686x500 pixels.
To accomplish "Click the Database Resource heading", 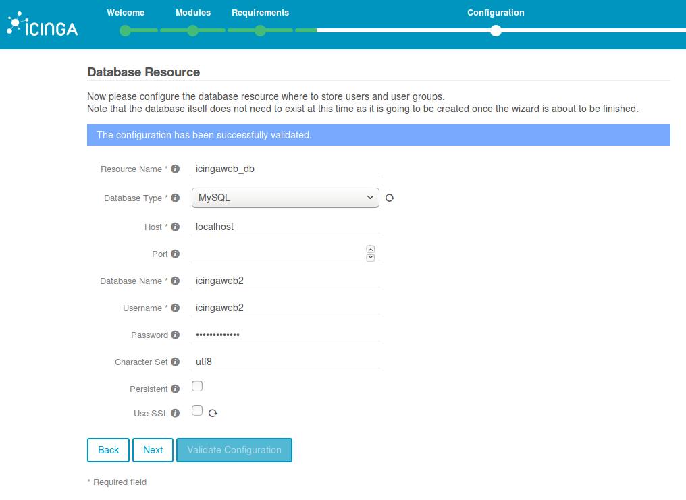I will (144, 72).
